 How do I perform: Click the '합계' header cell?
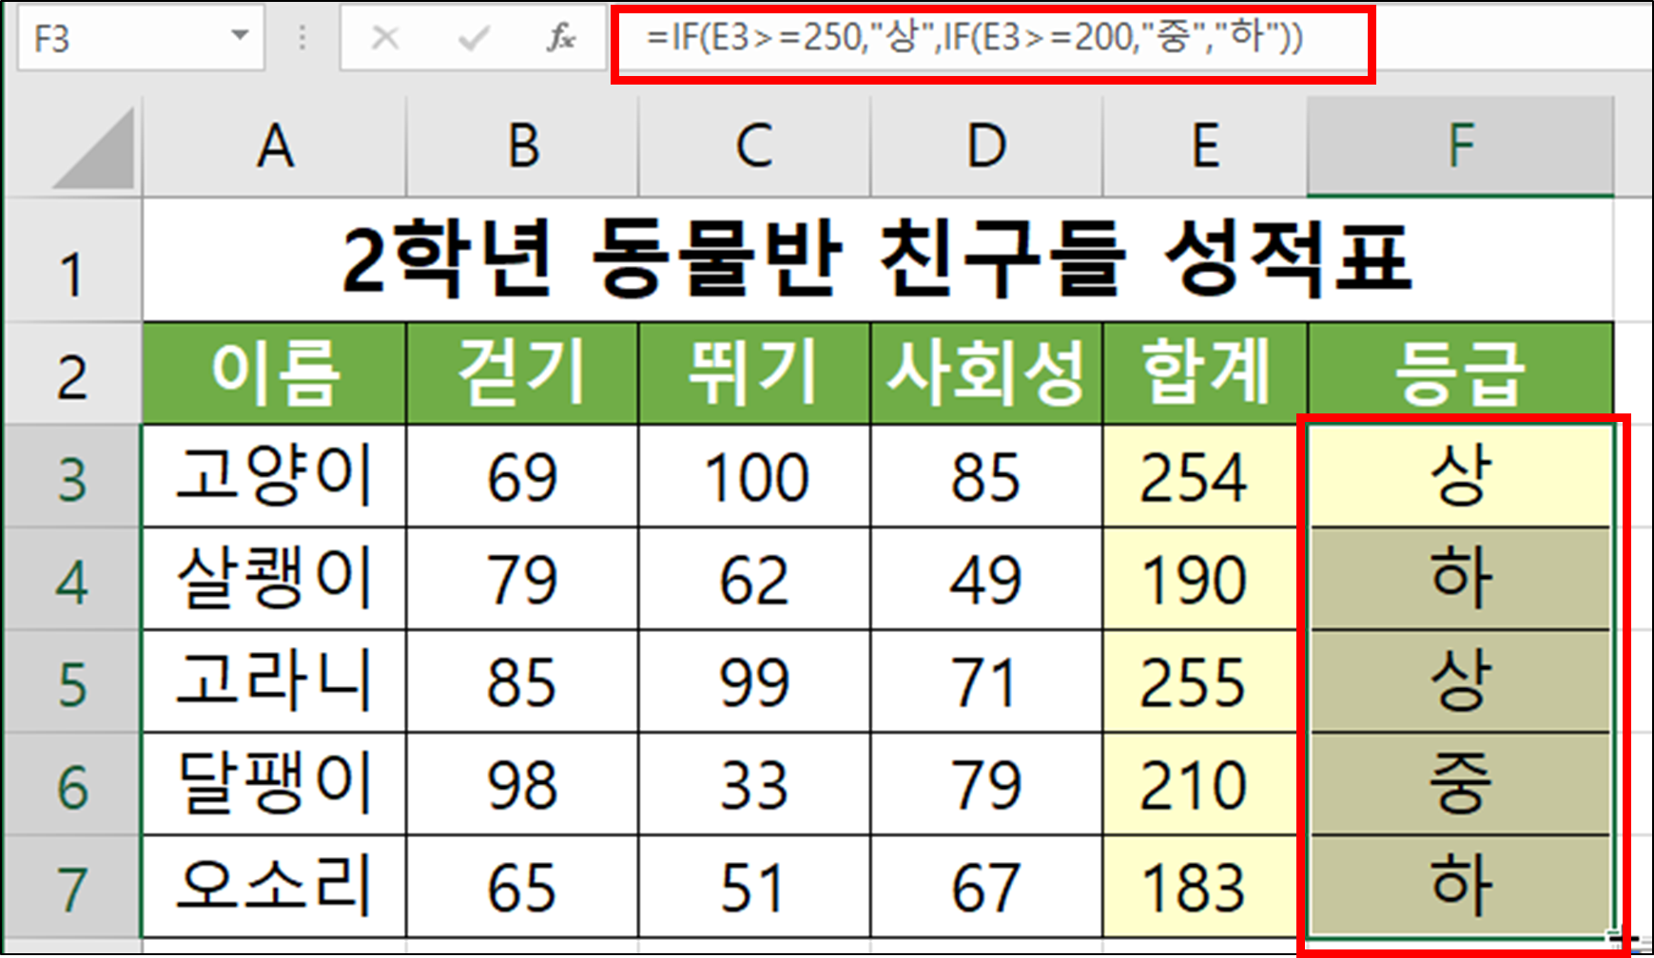click(x=1205, y=374)
